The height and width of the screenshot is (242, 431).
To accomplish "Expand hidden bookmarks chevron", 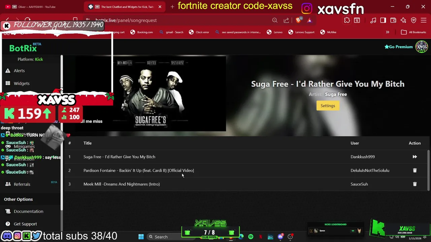I will point(388,32).
